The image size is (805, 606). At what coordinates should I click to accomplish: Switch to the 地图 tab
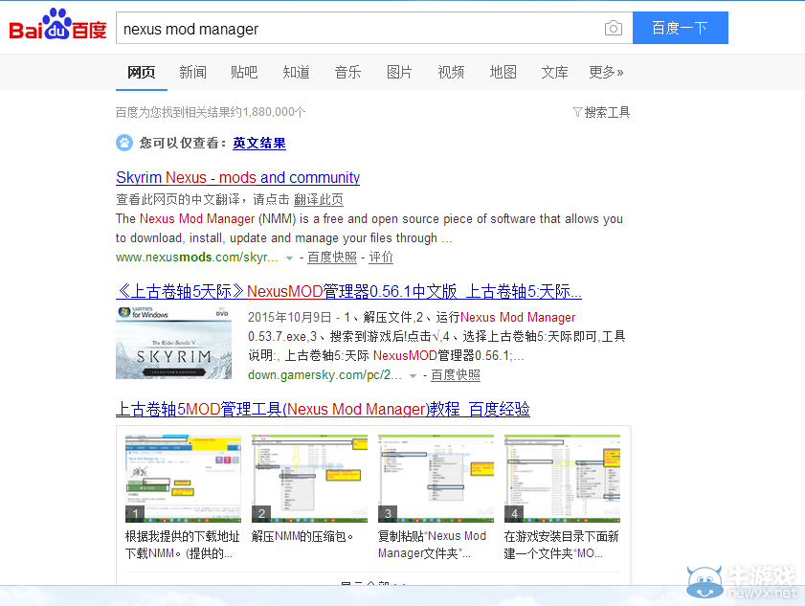tap(503, 72)
